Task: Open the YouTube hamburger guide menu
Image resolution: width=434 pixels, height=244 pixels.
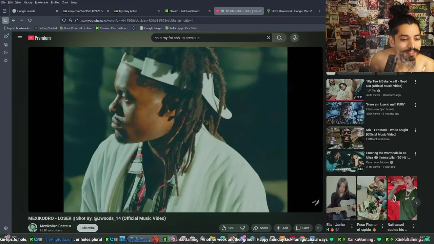Action: point(20,38)
